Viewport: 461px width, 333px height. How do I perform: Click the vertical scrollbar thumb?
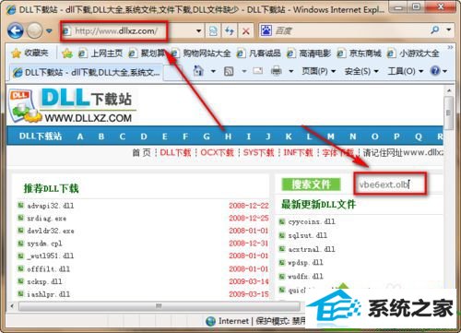pos(449,113)
